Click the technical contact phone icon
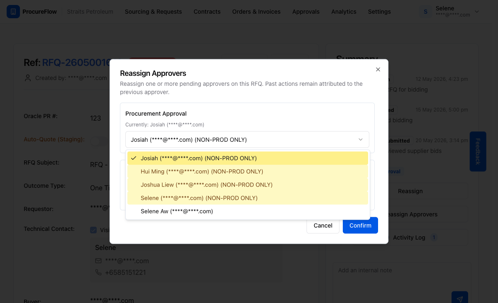Viewport: 498px width, 303px height. [x=98, y=272]
